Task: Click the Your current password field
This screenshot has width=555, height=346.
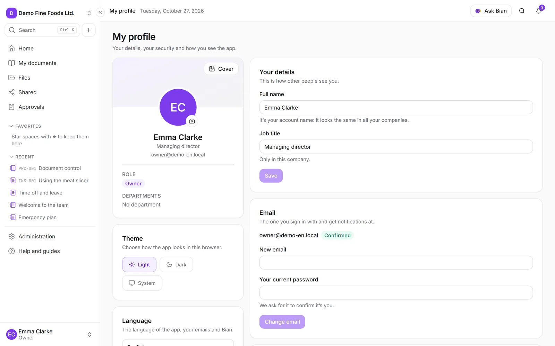Action: [x=396, y=293]
